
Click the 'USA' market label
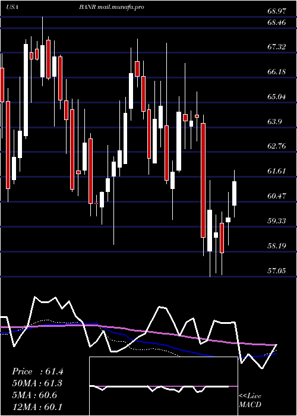tap(12, 7)
